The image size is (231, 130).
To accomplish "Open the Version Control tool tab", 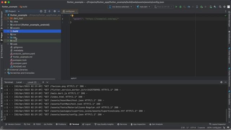I will coord(13,124).
